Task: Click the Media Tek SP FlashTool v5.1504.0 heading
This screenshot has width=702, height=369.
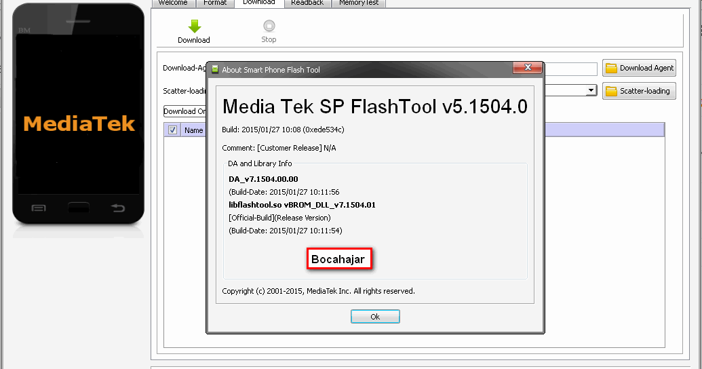Action: coord(375,106)
